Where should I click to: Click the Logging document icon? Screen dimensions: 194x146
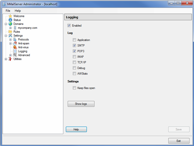click(x=15, y=51)
